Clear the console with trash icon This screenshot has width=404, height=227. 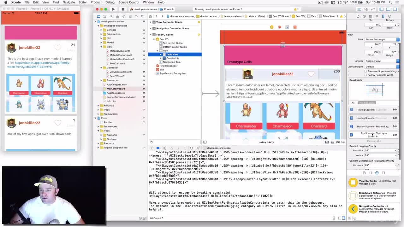click(x=334, y=218)
